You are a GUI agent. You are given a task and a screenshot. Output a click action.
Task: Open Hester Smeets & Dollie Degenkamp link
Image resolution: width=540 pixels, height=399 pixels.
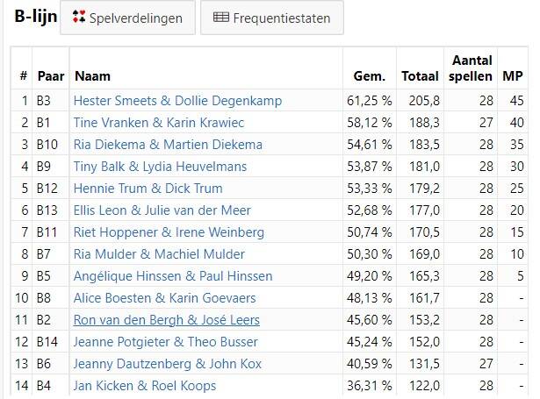[177, 101]
